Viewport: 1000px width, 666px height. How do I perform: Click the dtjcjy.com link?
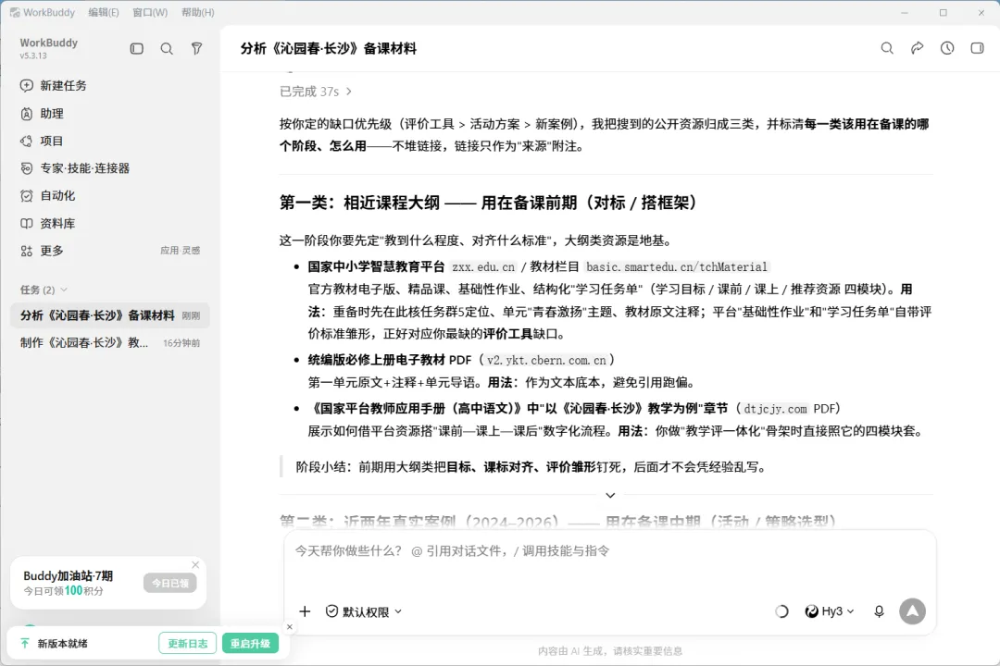(x=776, y=409)
